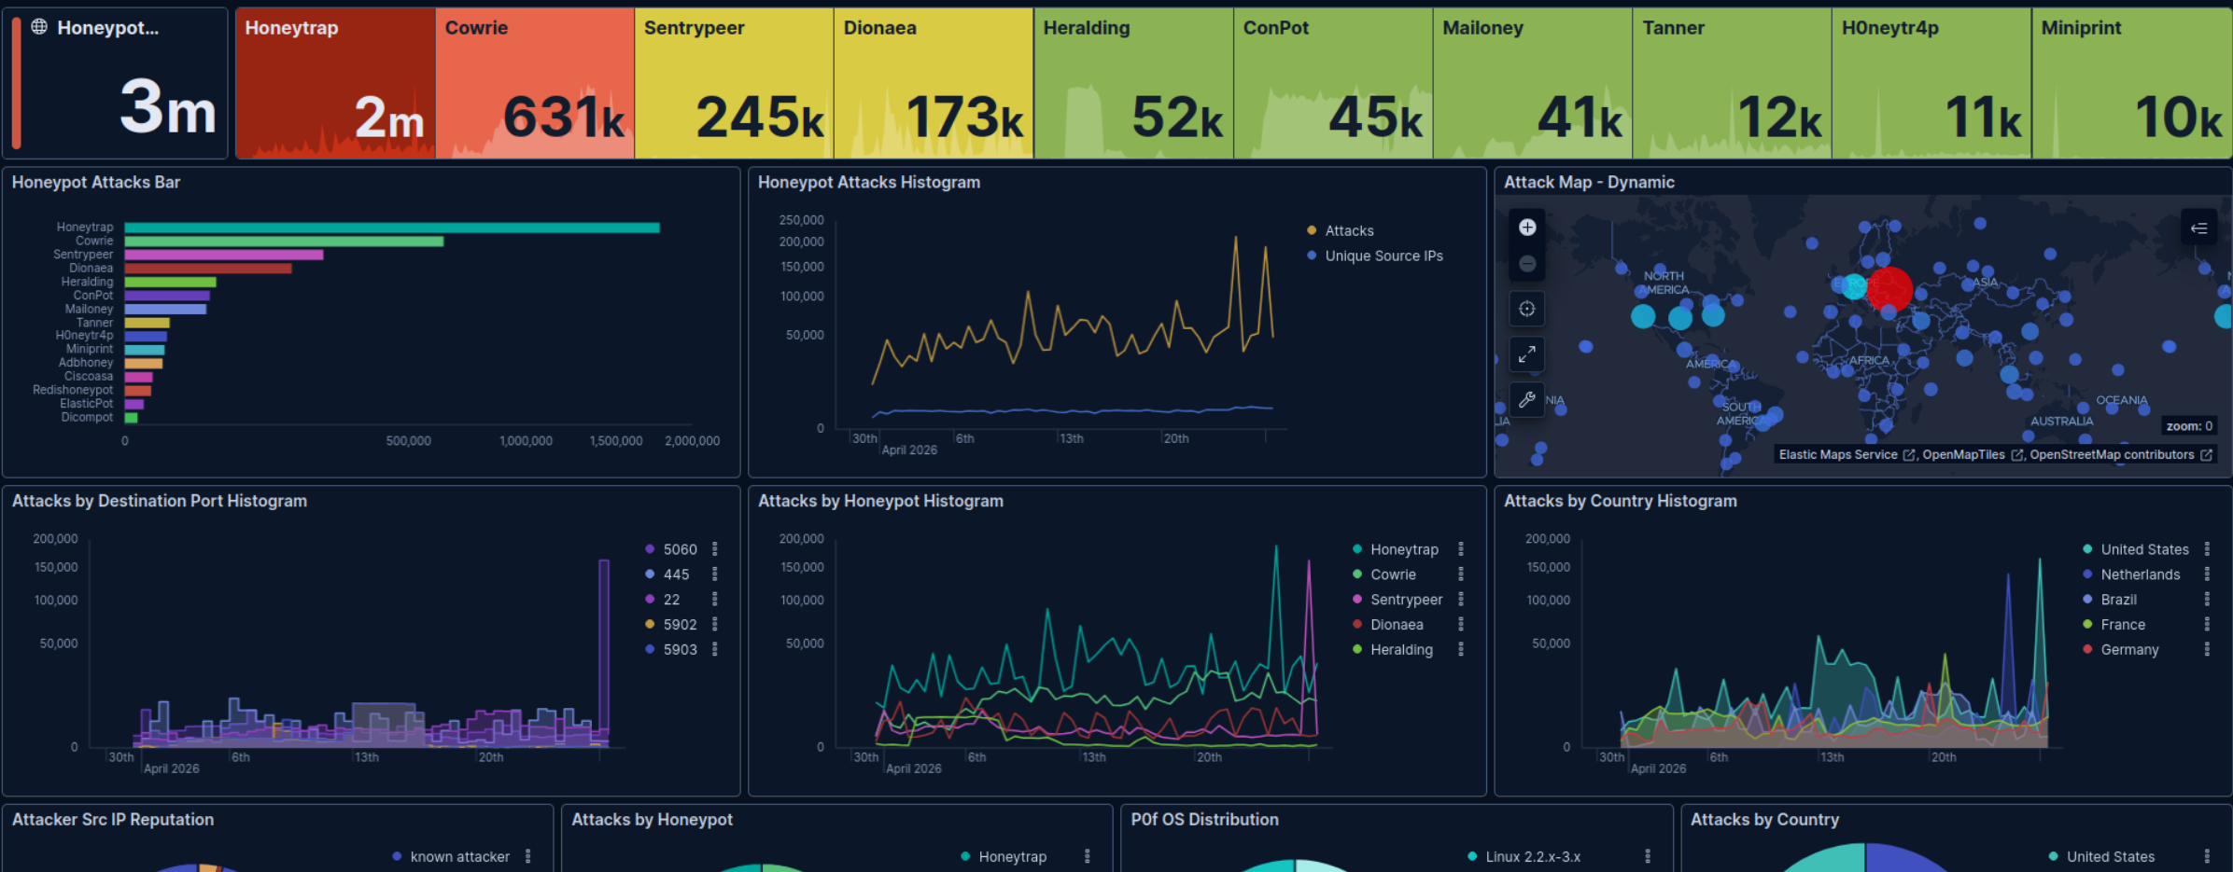Image resolution: width=2233 pixels, height=872 pixels.
Task: Open Elastic Maps Service link
Action: pos(1847,455)
